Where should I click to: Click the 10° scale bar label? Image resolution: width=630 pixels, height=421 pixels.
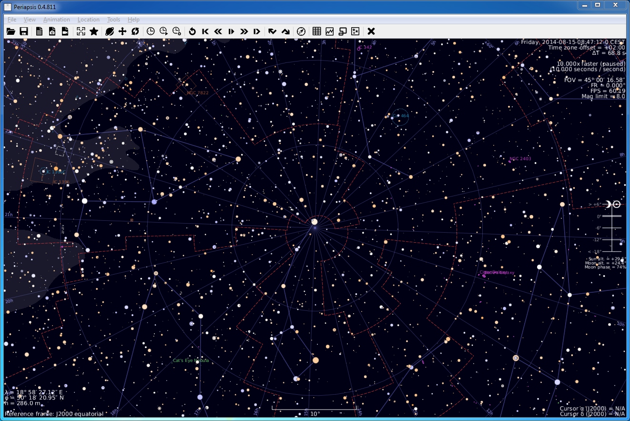pos(315,414)
